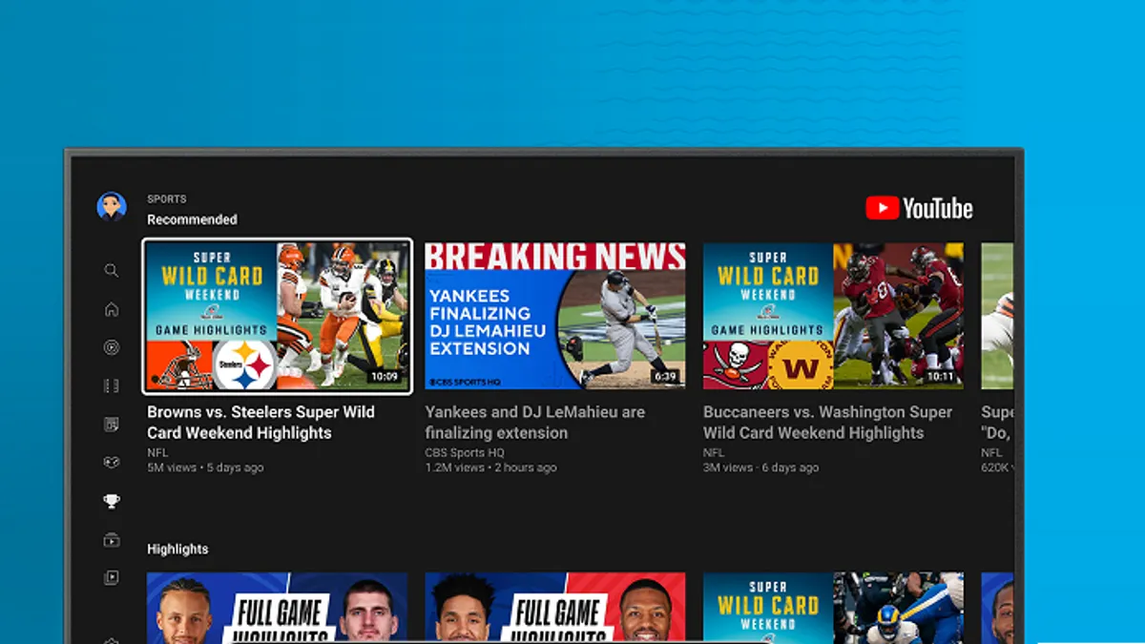Open the Full Game Highlights thumbnail with red half
1145x644 pixels.
point(555,608)
